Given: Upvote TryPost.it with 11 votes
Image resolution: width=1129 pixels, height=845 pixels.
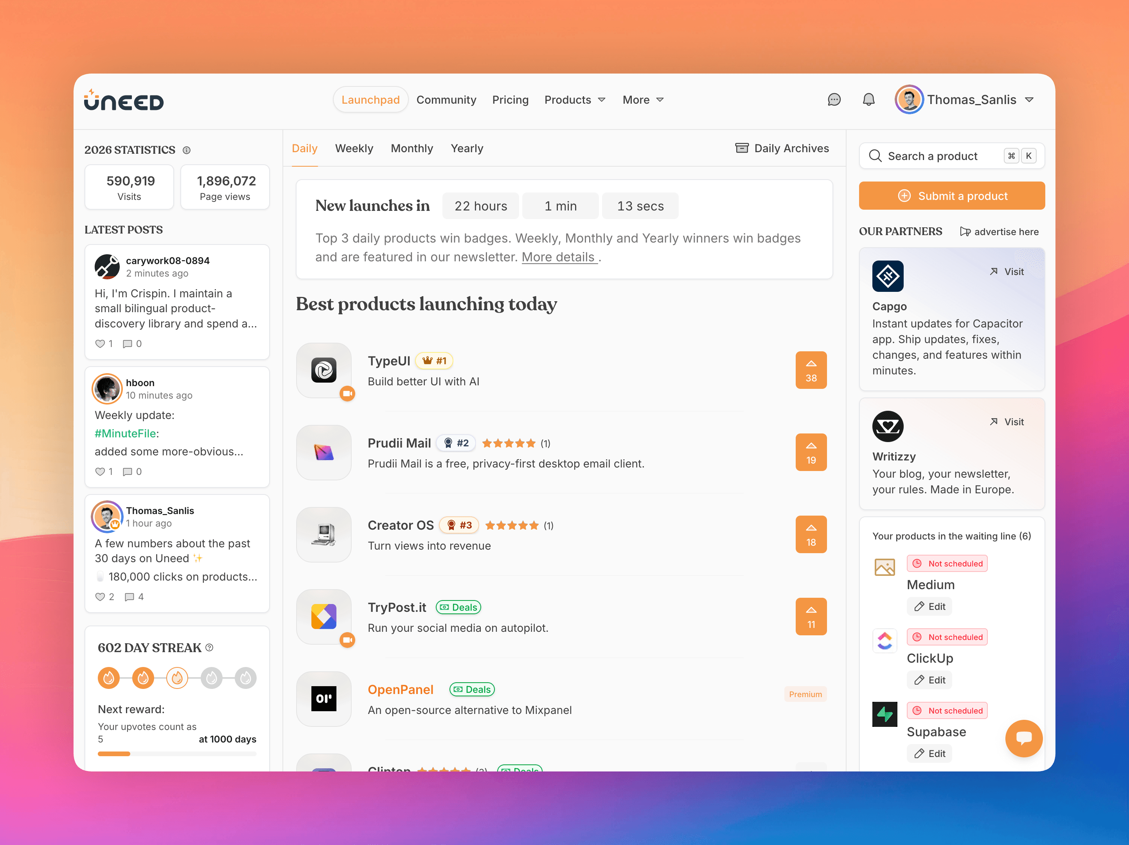Looking at the screenshot, I should [x=811, y=617].
